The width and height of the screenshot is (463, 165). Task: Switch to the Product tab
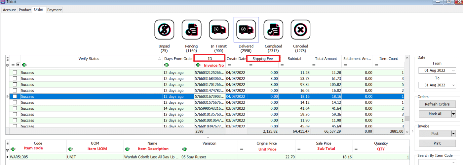[25, 10]
